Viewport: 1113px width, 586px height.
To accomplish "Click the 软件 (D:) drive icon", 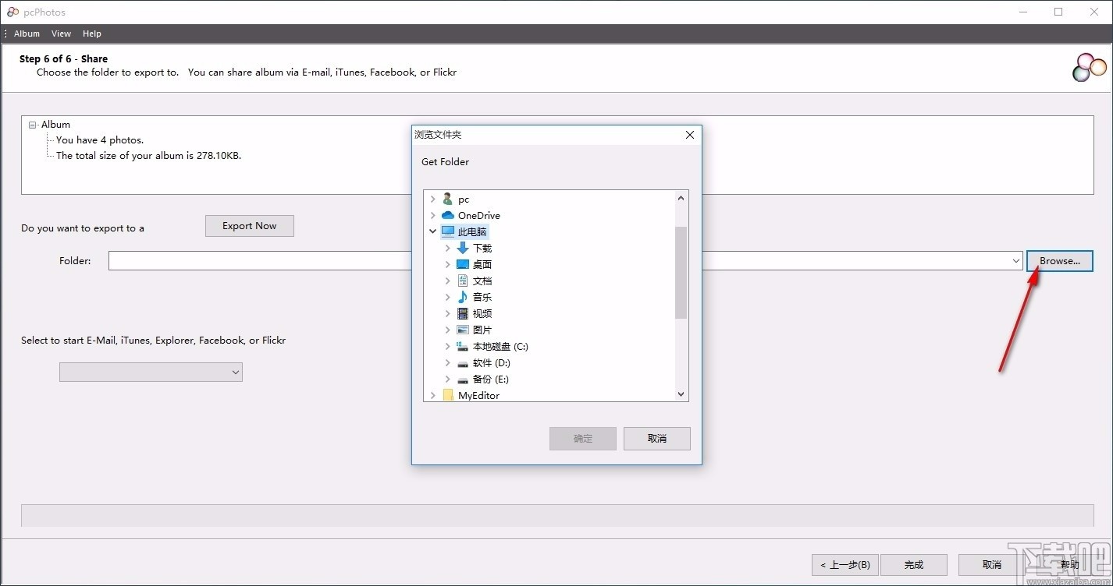I will tap(463, 363).
